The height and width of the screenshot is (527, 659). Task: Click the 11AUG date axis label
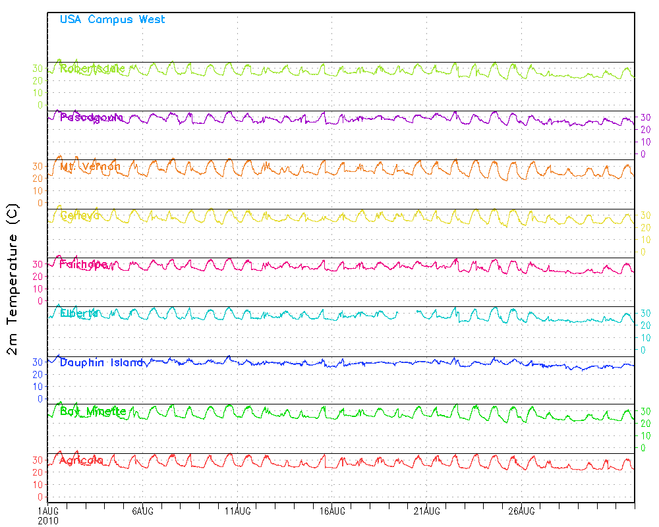click(x=237, y=511)
